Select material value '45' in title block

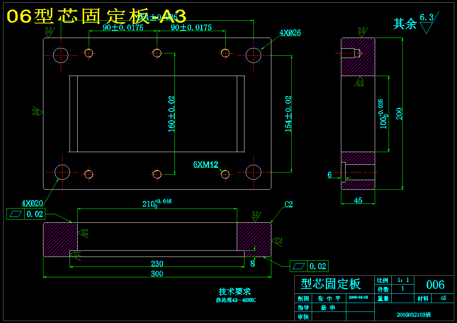pyautogui.click(x=443, y=298)
